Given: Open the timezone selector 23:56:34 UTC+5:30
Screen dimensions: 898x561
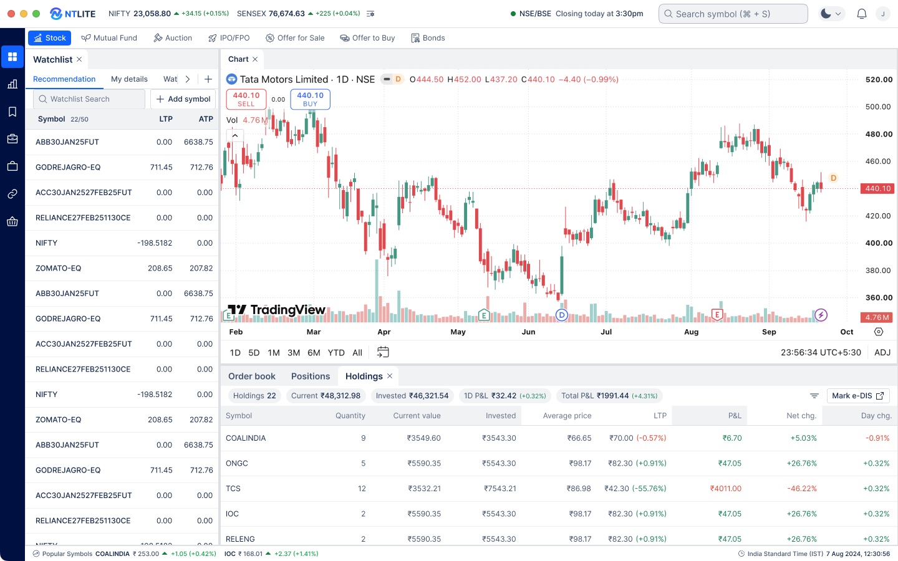Looking at the screenshot, I should 821,352.
